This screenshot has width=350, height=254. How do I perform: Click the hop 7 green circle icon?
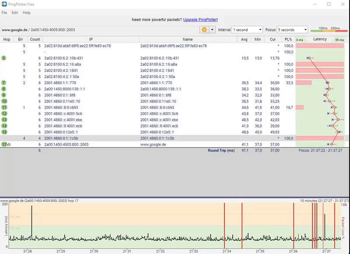(x=4, y=82)
